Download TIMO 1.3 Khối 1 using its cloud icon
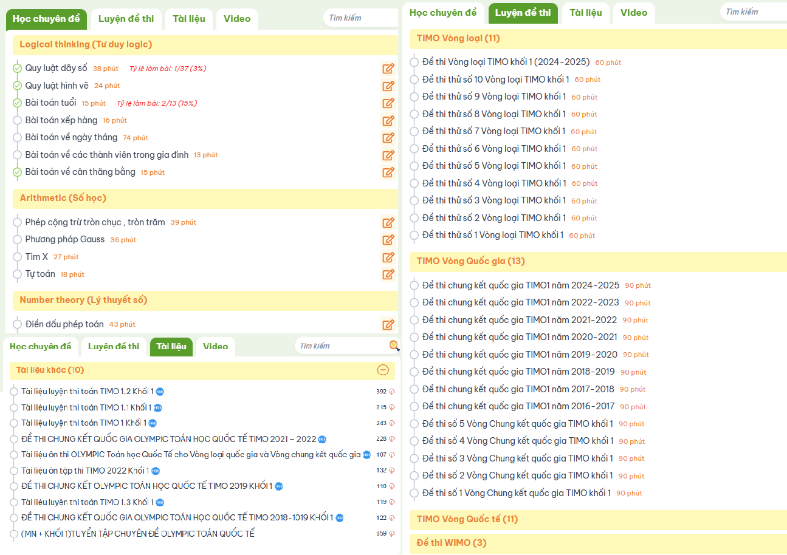 [392, 502]
